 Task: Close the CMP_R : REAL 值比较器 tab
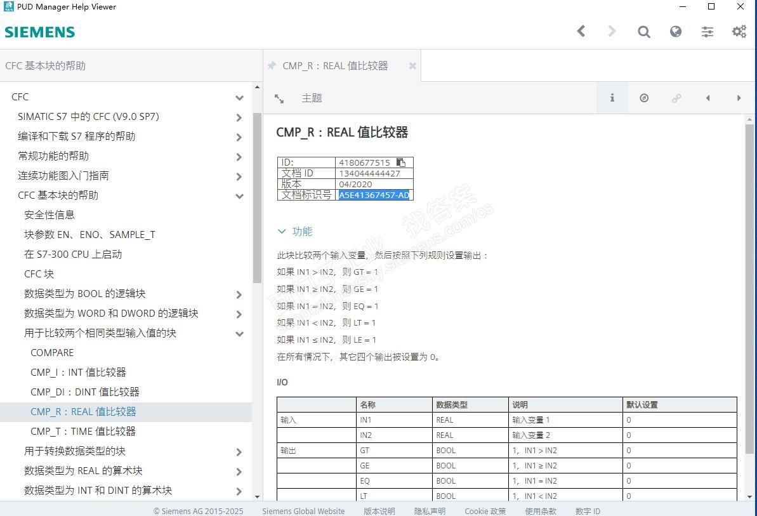[412, 65]
